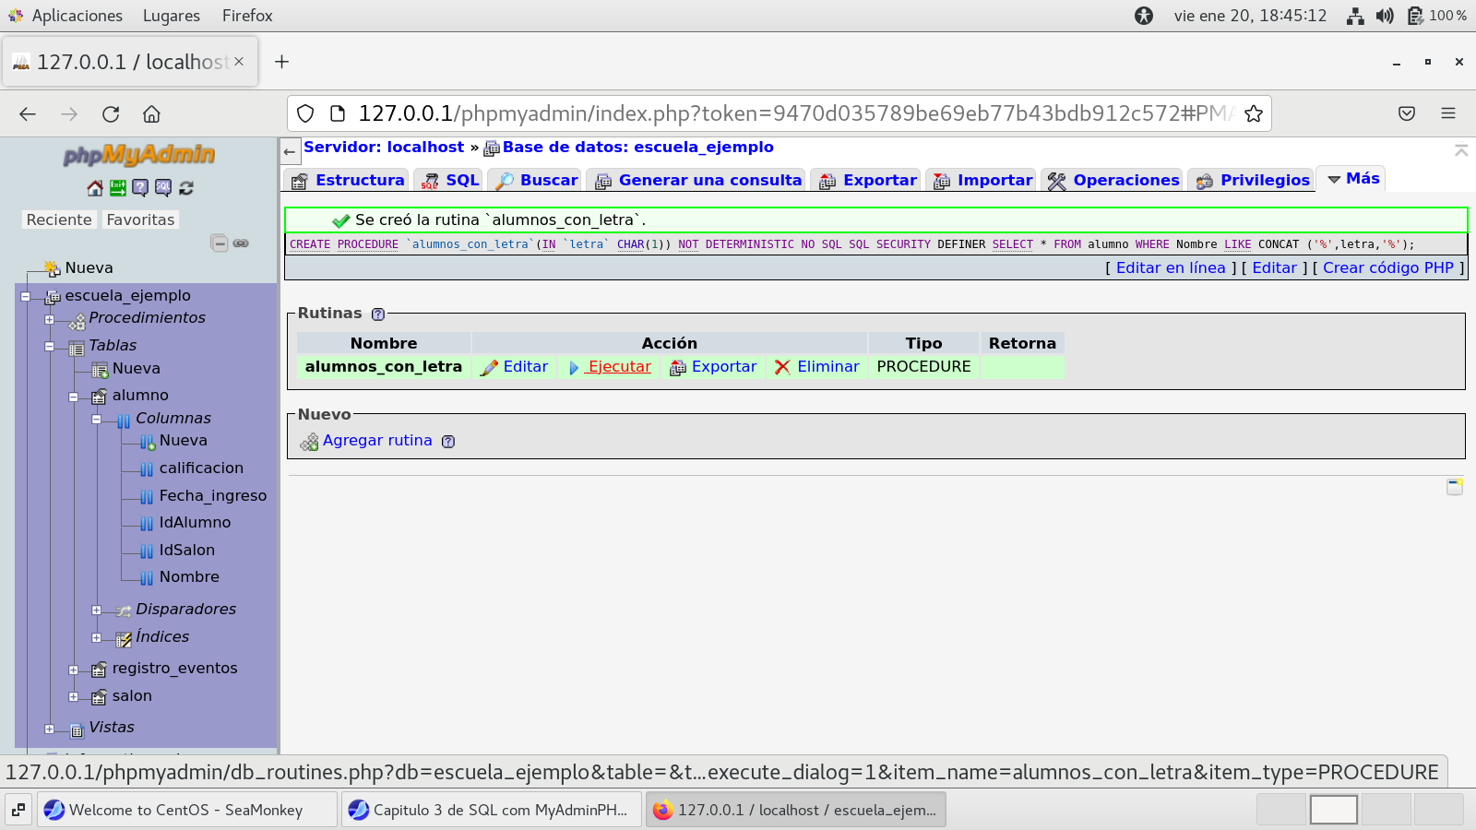Screen dimensions: 1476x830
Task: Click the Firefox bookmark star icon
Action: [x=1253, y=113]
